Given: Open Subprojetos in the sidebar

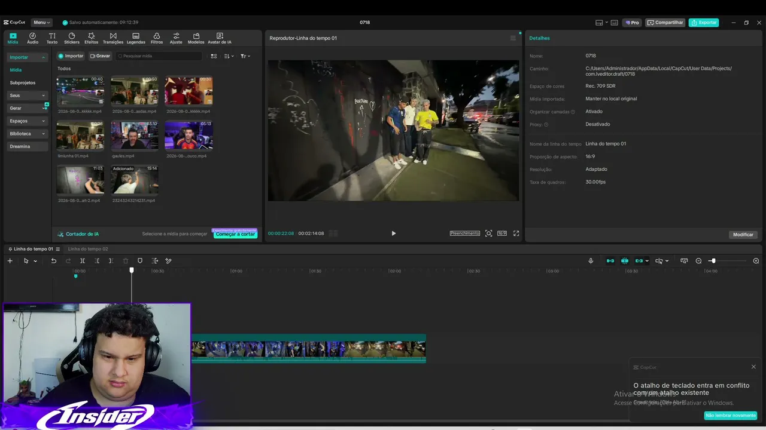Looking at the screenshot, I should click(23, 83).
